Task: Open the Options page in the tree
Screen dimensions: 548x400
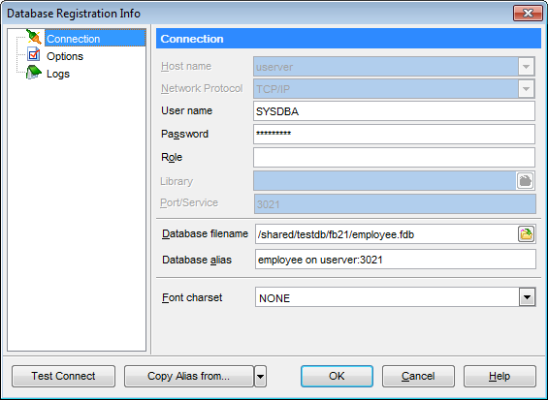Action: point(65,56)
